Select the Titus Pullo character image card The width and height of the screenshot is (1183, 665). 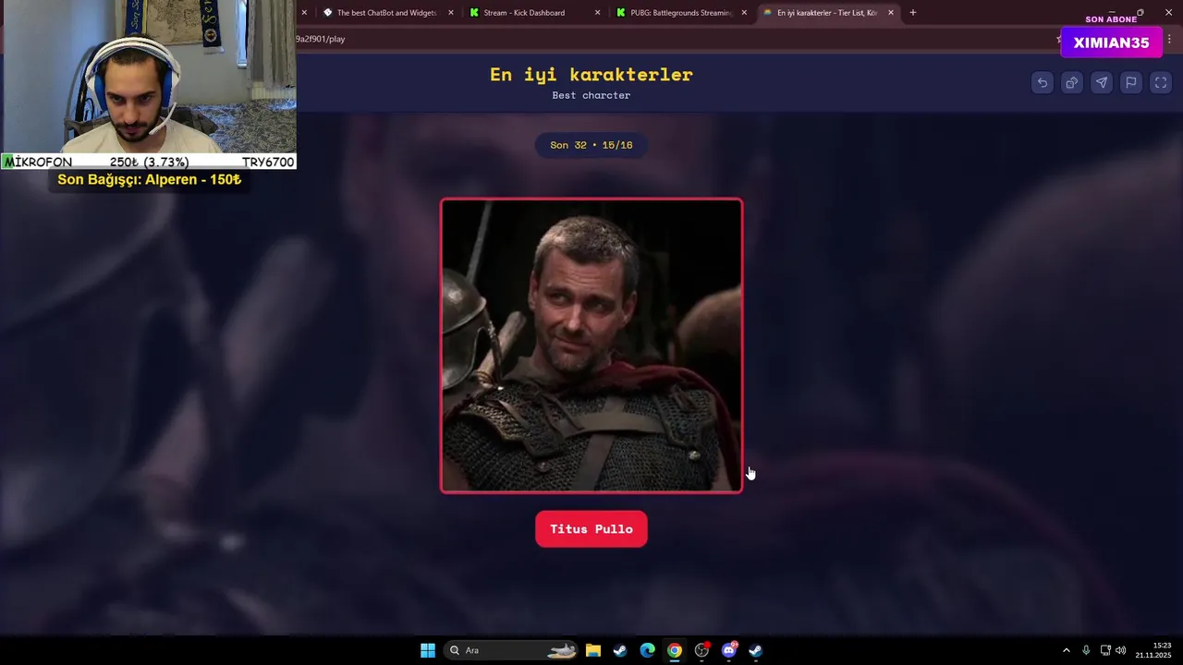tap(591, 345)
